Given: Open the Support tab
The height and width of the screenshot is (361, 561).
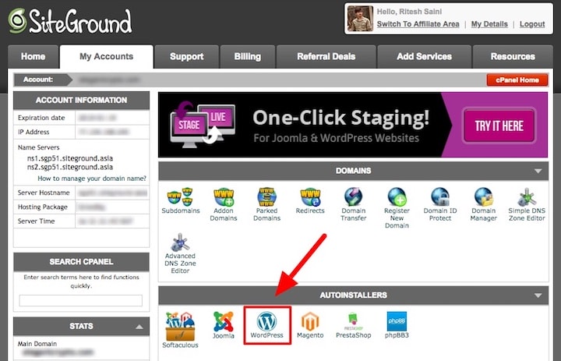Looking at the screenshot, I should click(x=186, y=57).
